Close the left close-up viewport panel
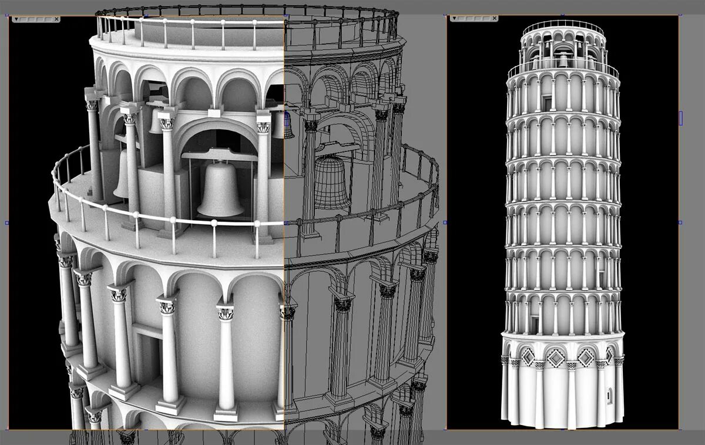The image size is (705, 445). 56,19
